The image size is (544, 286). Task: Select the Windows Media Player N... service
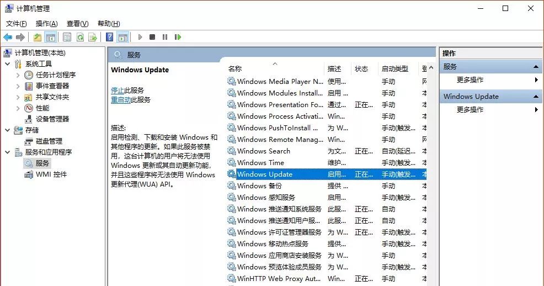pyautogui.click(x=327, y=82)
